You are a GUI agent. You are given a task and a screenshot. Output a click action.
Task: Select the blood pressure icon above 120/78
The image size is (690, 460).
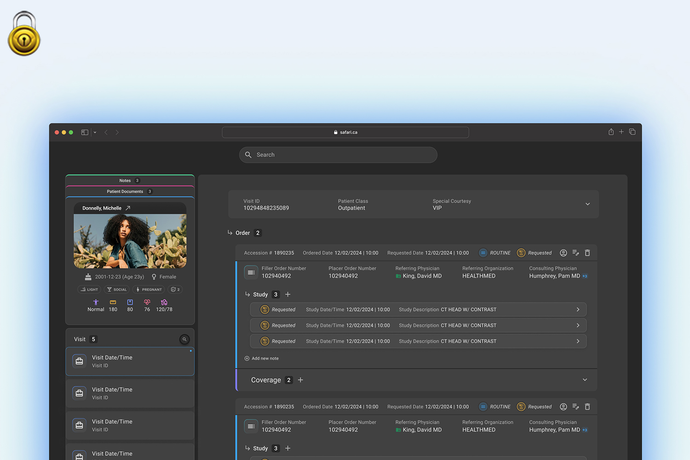tap(164, 302)
